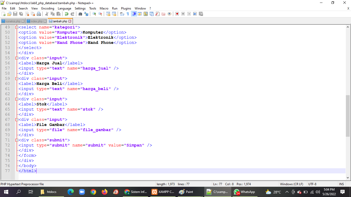Start macro recording with the record icon
351x197 pixels.
pyautogui.click(x=177, y=14)
